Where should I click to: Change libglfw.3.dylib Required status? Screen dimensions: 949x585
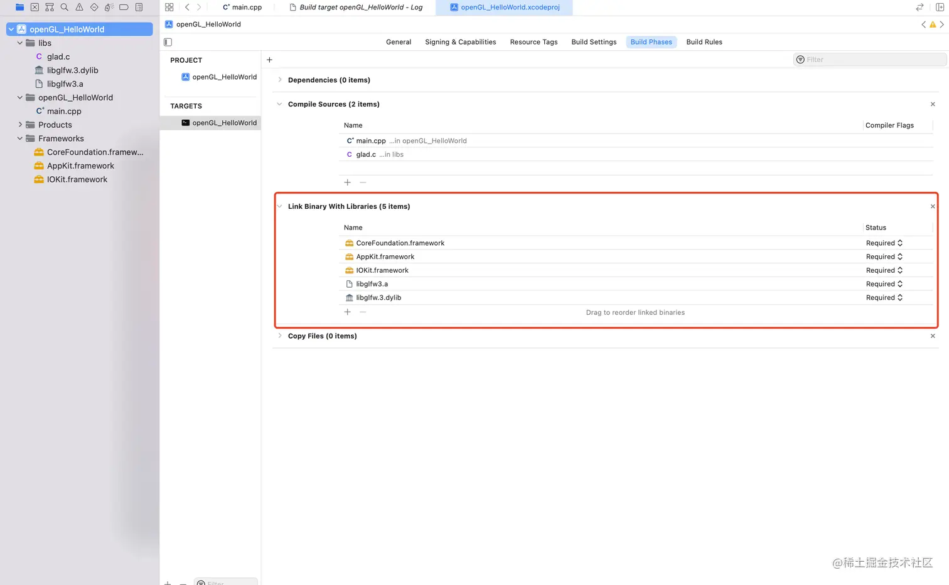884,298
